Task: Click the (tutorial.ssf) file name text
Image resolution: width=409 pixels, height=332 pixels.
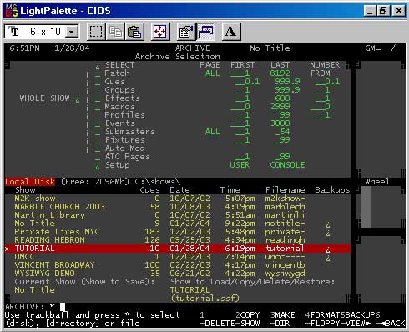Action: 204,299
